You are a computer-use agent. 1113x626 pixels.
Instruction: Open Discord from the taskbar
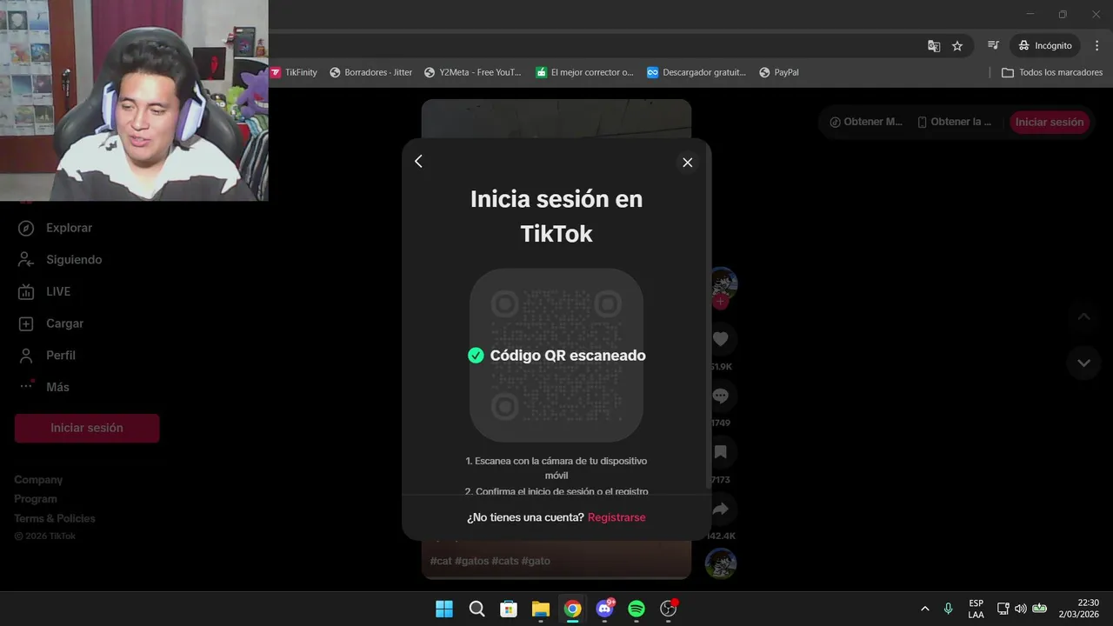coord(605,609)
